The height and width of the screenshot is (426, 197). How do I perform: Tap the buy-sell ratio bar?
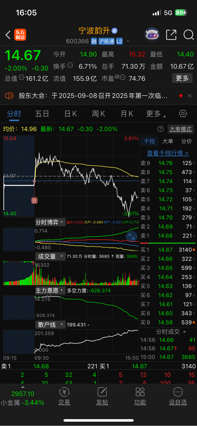[x=168, y=243]
